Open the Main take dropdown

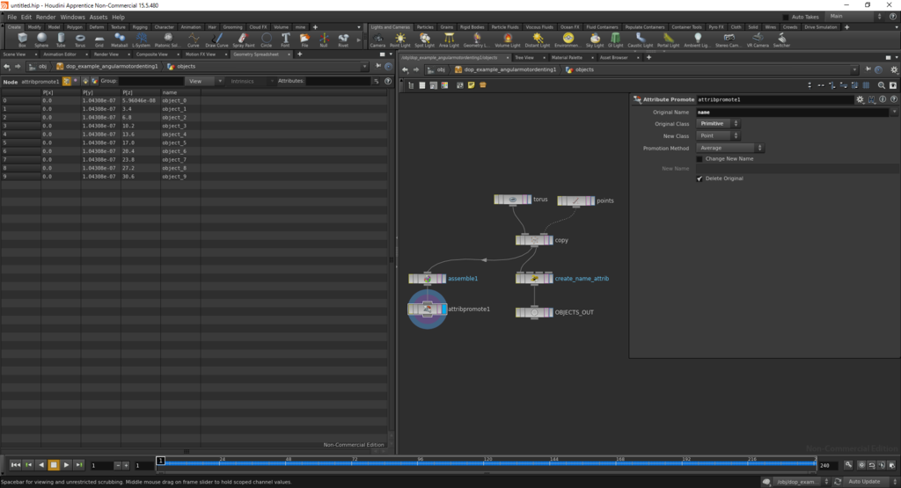coord(854,17)
